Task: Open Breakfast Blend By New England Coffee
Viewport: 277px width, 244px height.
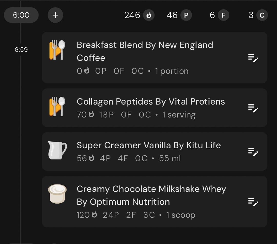Action: [x=145, y=51]
